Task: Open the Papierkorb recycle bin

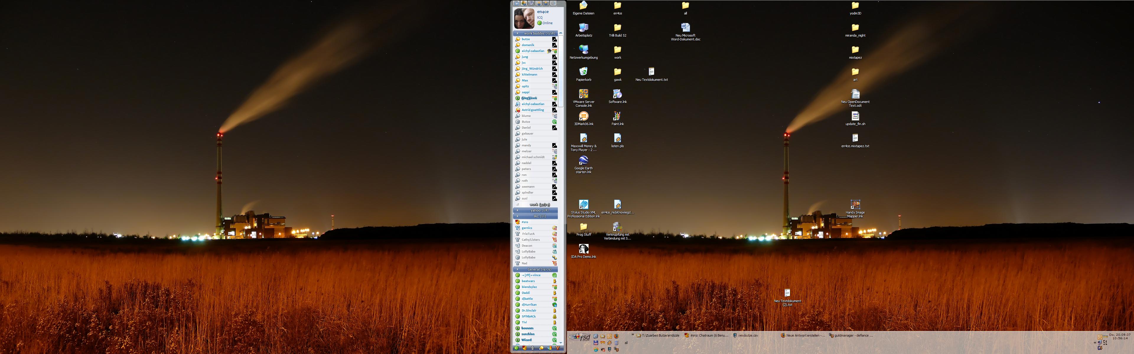Action: [583, 72]
